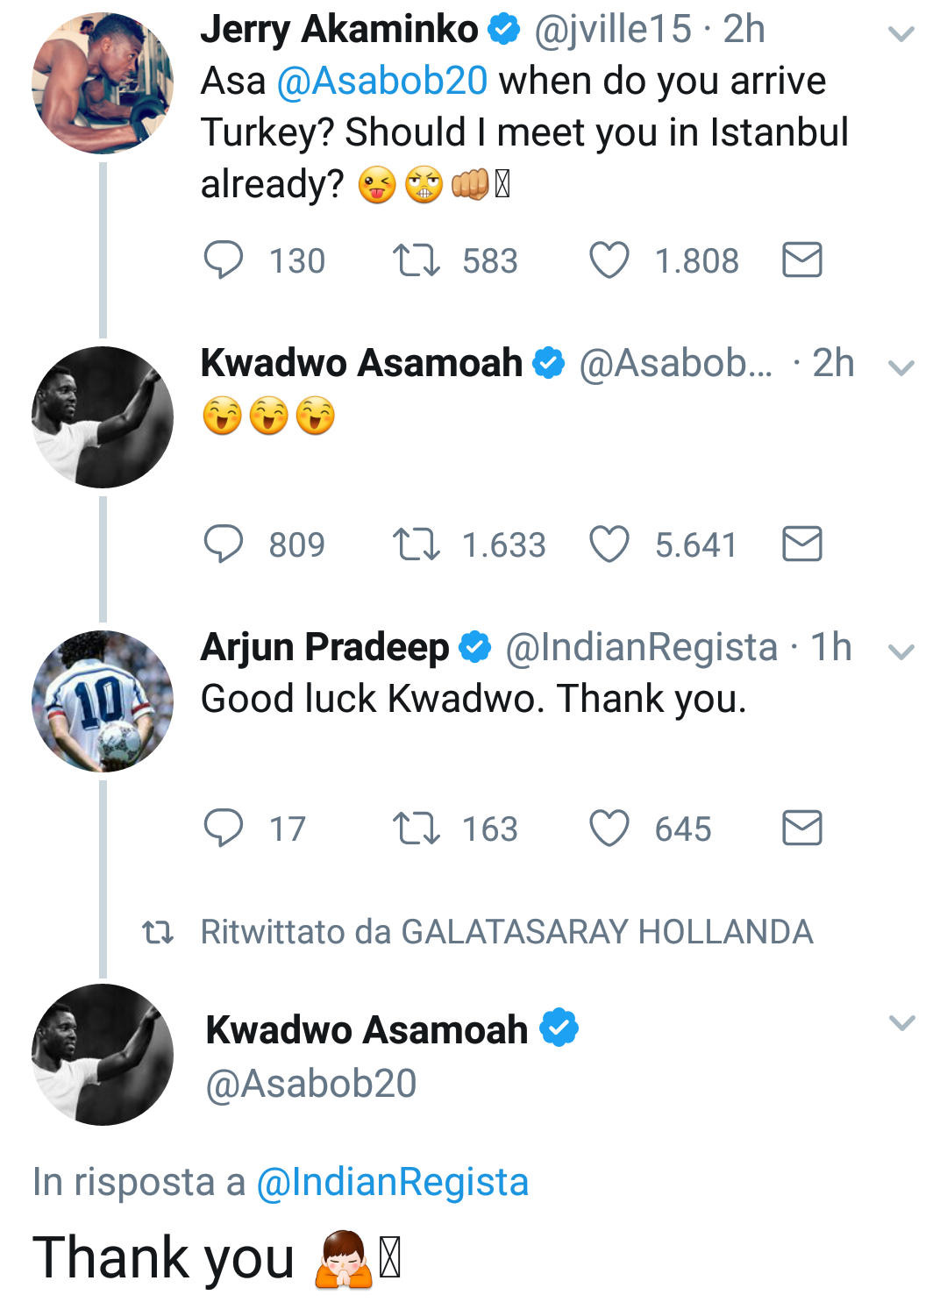The width and height of the screenshot is (947, 1302).
Task: Tap the @IndianRegista reply-to link
Action: (x=392, y=1182)
